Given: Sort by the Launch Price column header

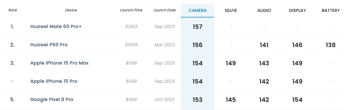Looking at the screenshot, I should click(x=131, y=10).
